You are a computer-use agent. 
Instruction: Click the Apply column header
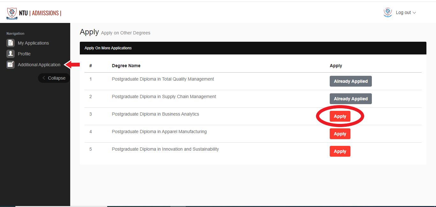coord(336,66)
